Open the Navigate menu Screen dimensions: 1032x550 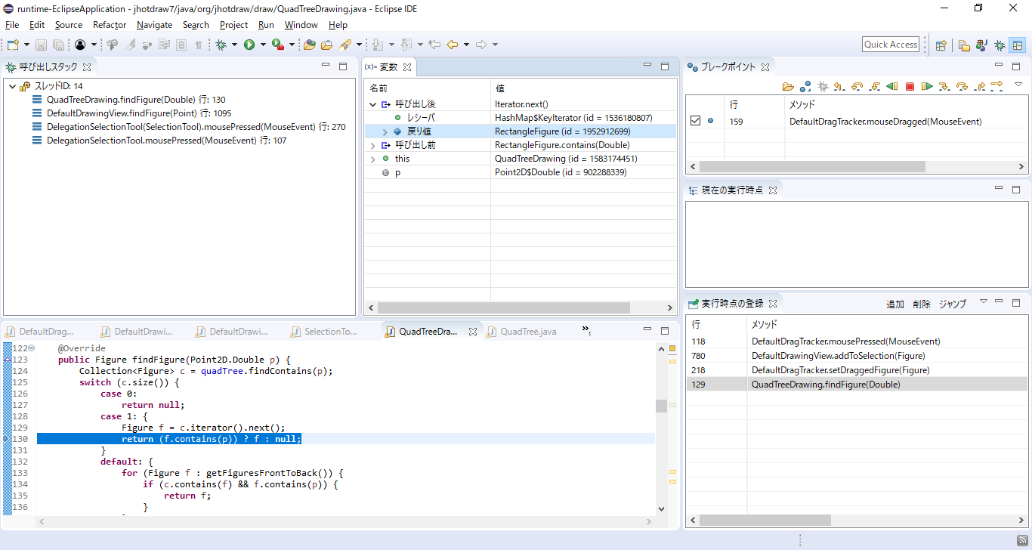tap(154, 25)
